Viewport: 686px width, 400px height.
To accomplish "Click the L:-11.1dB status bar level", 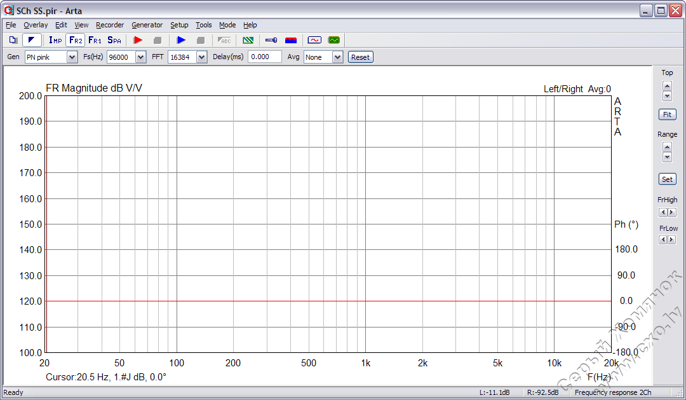I will [494, 392].
